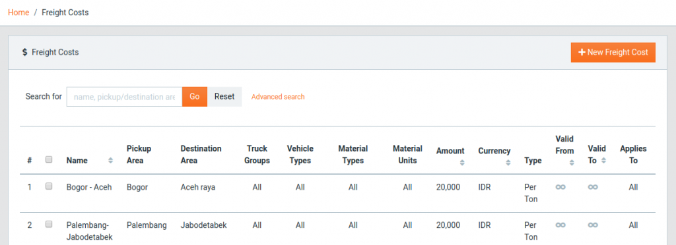Click infinity icon in Bogor - Aceh Valid From
This screenshot has width=676, height=245.
coord(560,188)
